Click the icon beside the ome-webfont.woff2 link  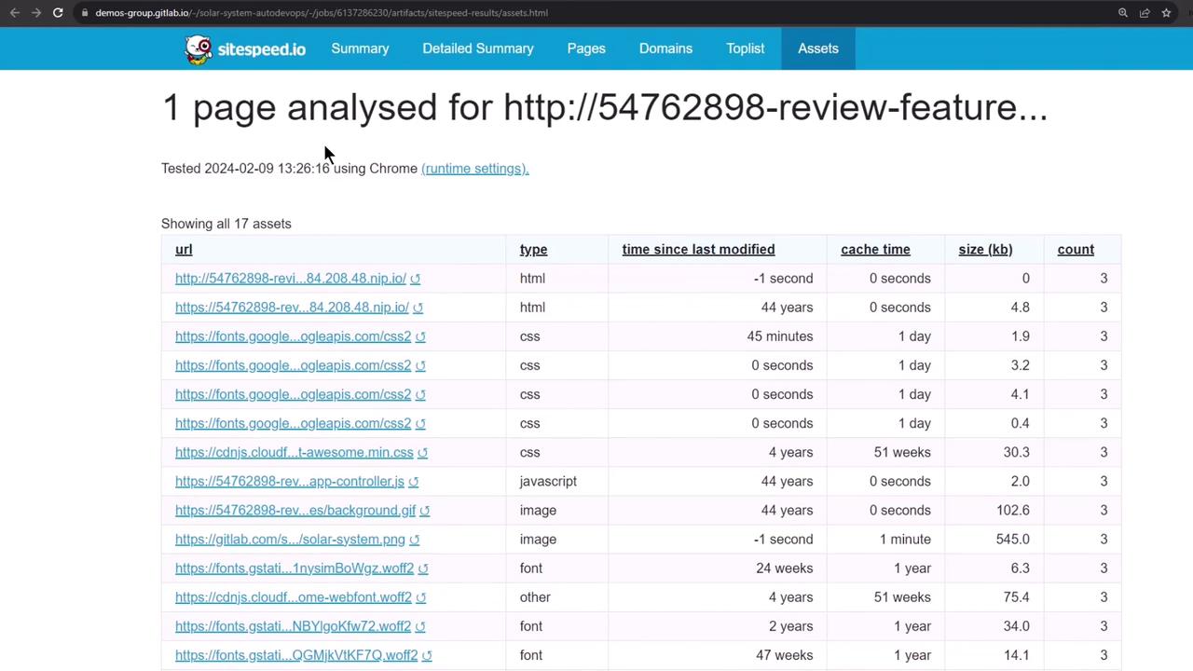tap(421, 597)
